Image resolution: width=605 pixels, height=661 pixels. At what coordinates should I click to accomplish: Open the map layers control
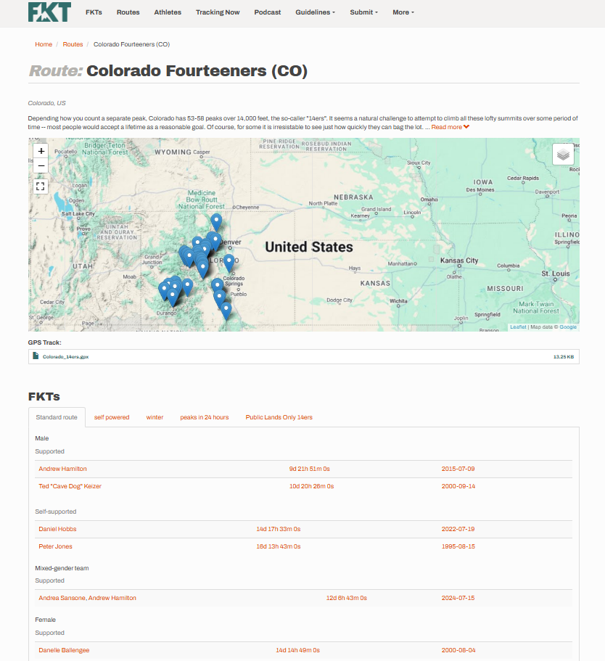click(x=563, y=155)
